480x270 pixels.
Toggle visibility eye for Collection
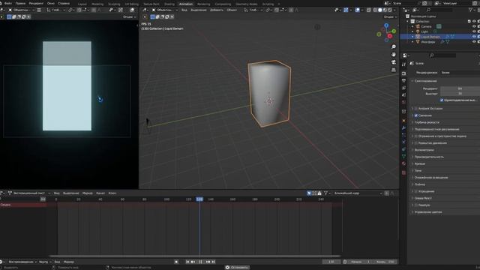(474, 21)
